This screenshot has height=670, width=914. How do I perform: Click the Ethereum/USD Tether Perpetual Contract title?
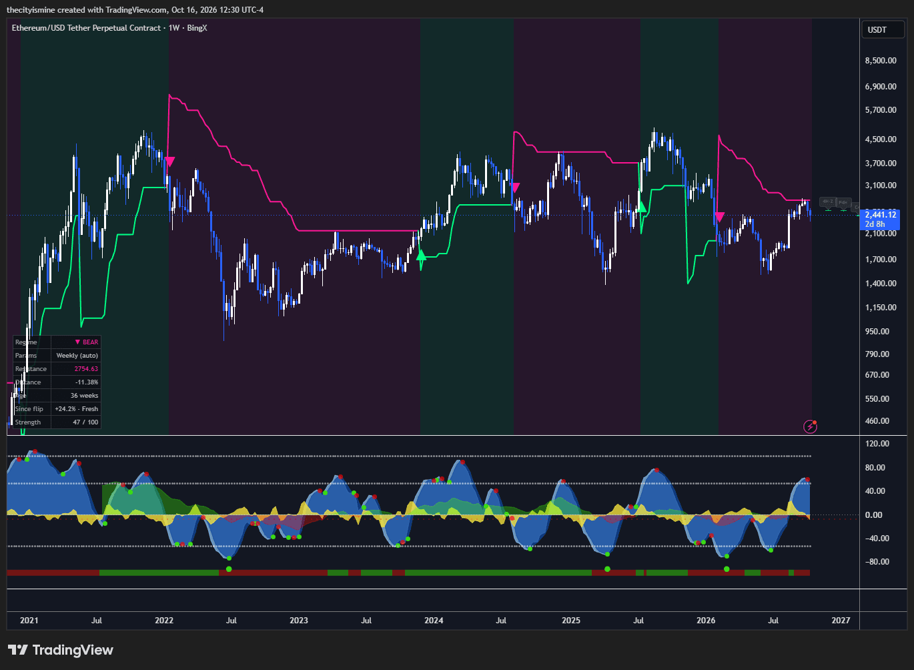(87, 28)
